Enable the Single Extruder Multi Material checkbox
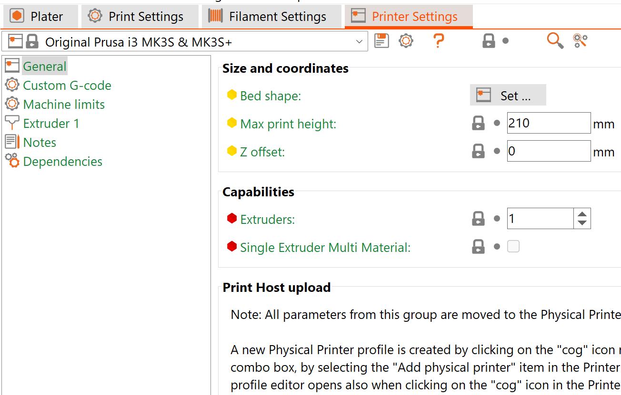 (513, 247)
